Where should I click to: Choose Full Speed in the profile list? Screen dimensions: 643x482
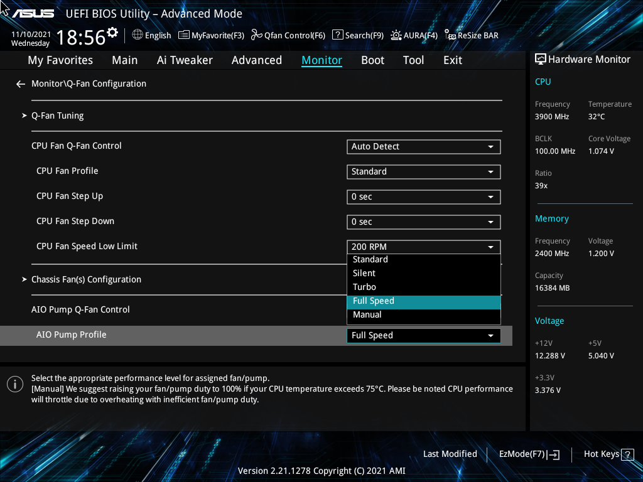(424, 301)
